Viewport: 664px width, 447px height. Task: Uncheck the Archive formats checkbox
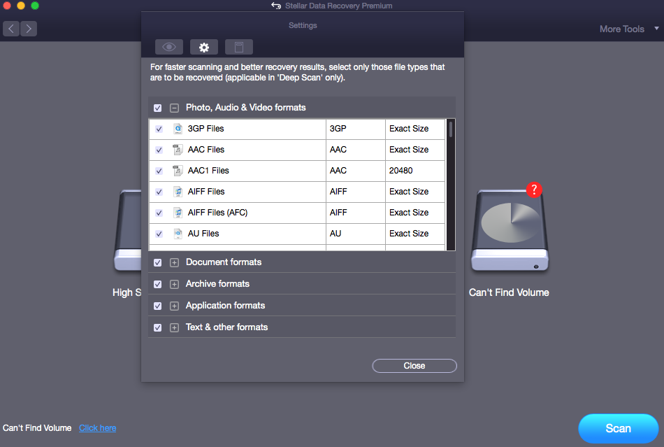[157, 284]
